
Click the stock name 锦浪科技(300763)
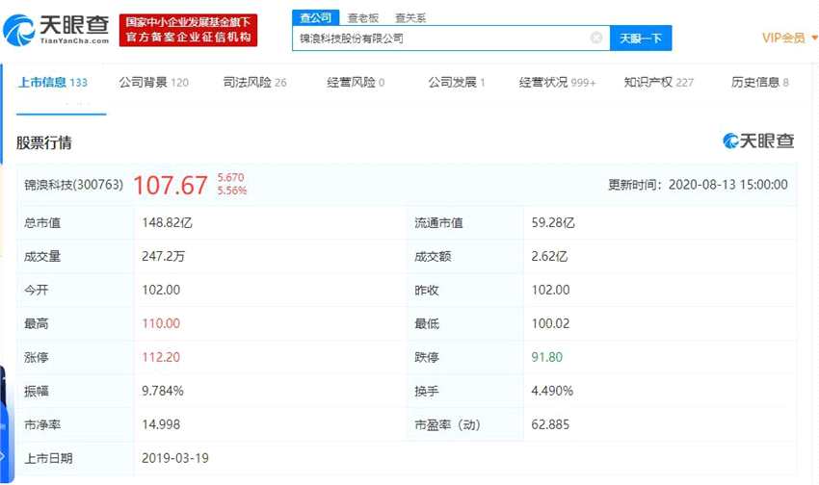click(73, 185)
